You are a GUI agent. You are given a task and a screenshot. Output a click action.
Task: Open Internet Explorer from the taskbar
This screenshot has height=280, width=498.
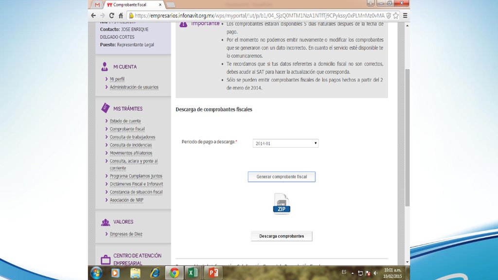pos(155,273)
